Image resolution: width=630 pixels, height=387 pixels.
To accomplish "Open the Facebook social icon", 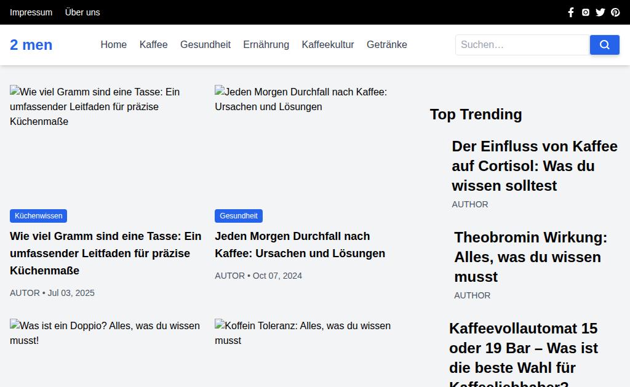I will (571, 12).
